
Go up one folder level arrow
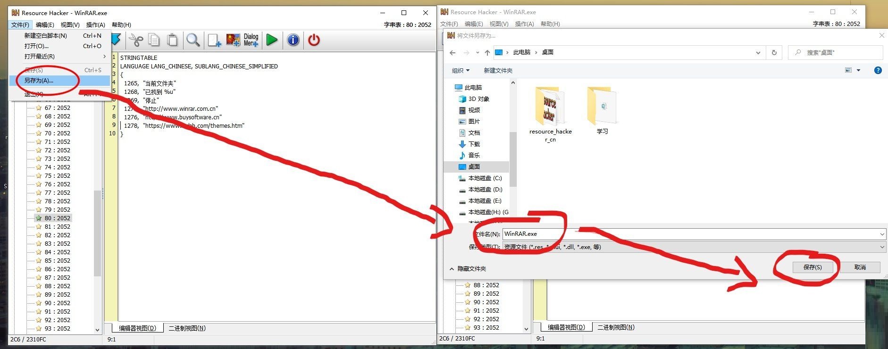pos(487,52)
